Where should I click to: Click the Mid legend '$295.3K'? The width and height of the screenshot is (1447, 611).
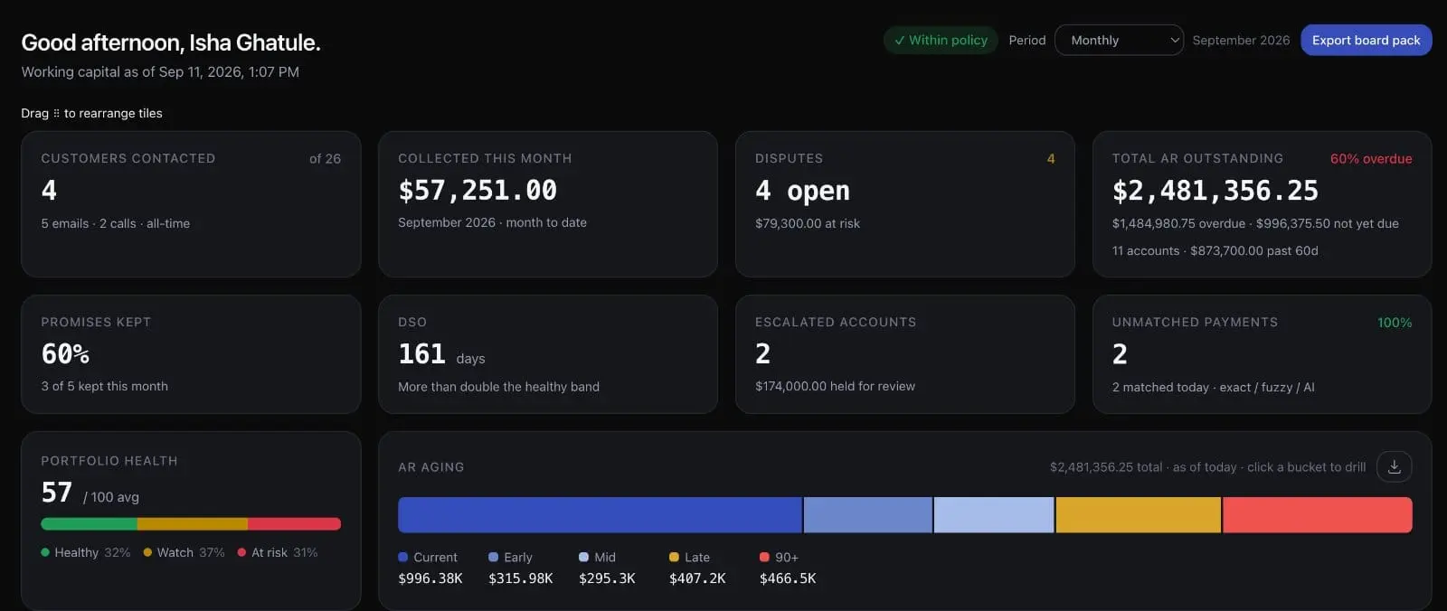(607, 578)
